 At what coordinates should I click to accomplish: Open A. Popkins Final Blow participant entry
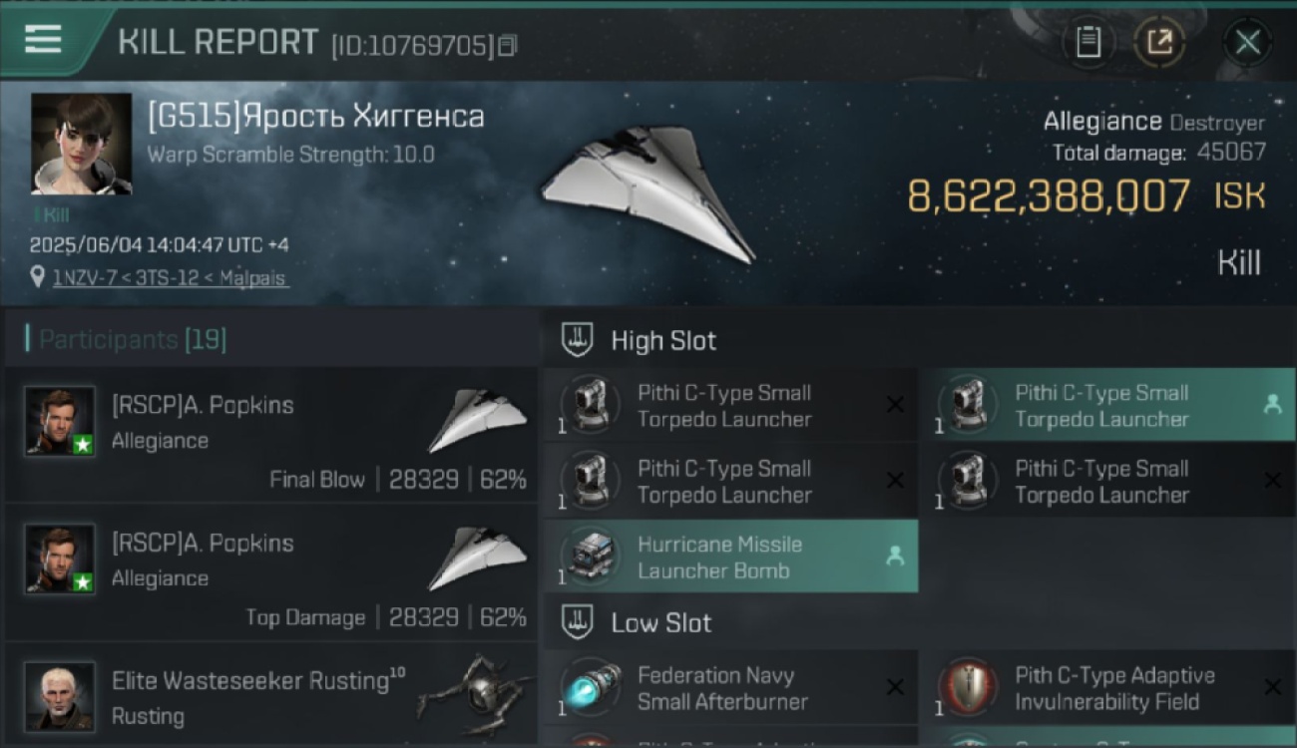271,435
